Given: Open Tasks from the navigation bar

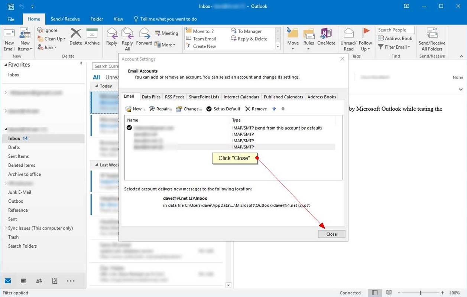Looking at the screenshot, I should (x=55, y=281).
